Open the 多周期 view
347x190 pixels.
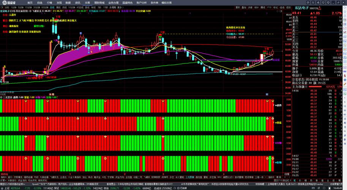112,7
